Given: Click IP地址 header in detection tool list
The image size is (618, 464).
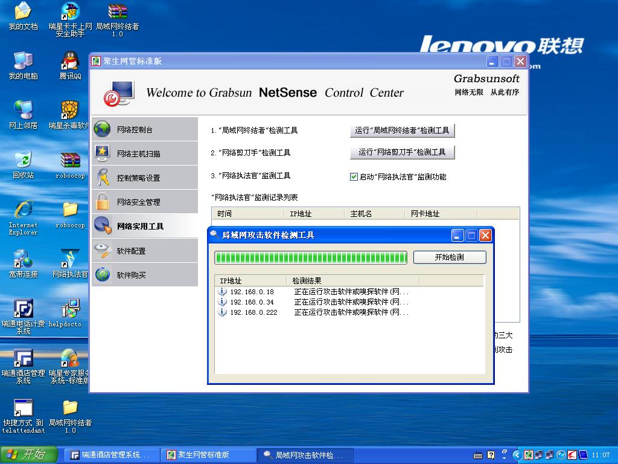Looking at the screenshot, I should [250, 280].
